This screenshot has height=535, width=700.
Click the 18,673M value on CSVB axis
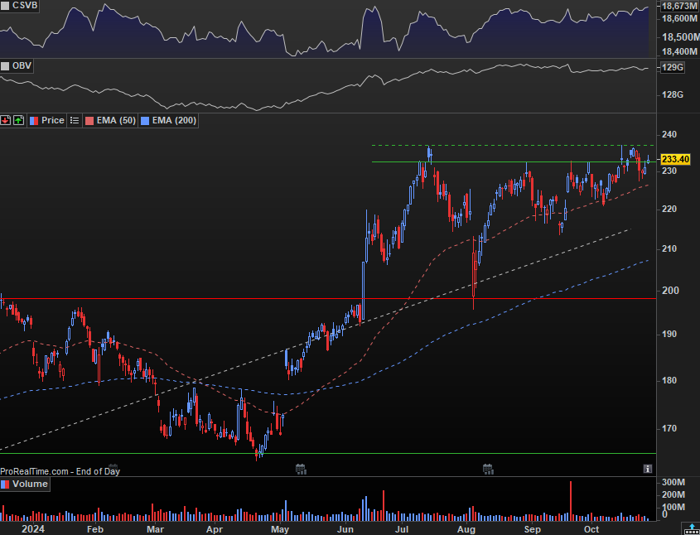click(x=679, y=7)
